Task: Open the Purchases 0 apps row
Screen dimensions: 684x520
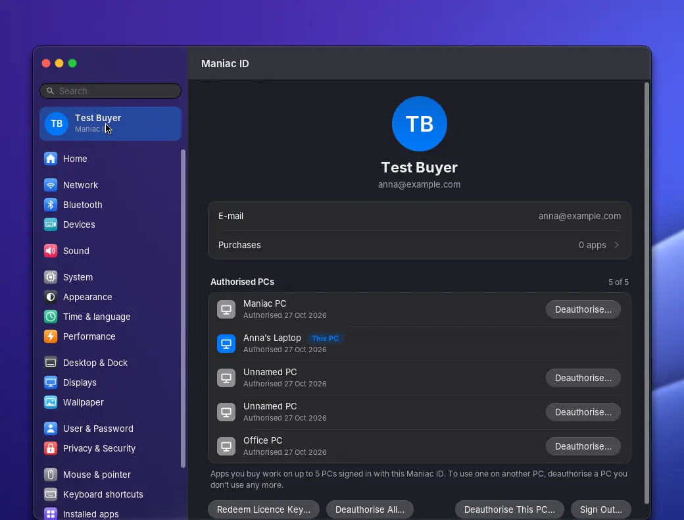Action: [419, 246]
